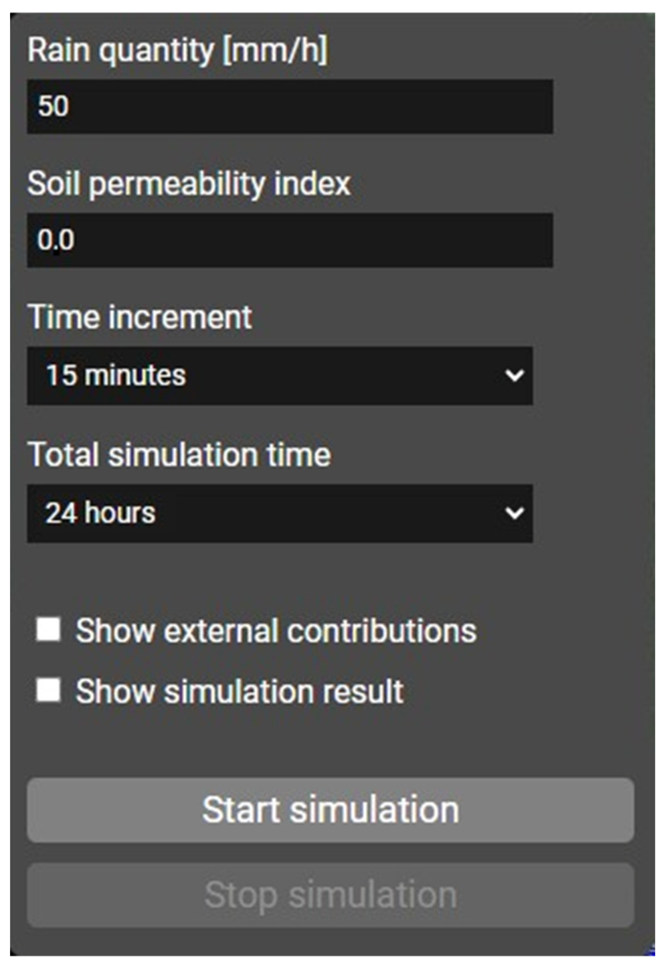663x969 pixels.
Task: Click the Rain quantity input field
Action: point(290,106)
